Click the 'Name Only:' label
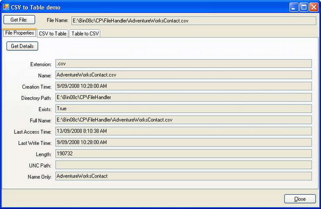Screen dimensions: 321x209 click(40, 177)
